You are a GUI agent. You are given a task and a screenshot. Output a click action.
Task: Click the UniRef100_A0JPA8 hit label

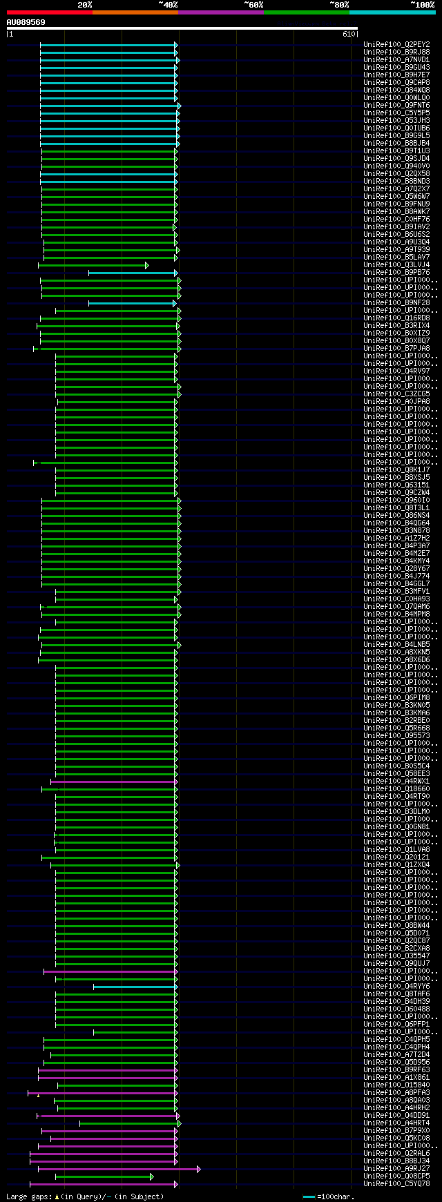(396, 402)
